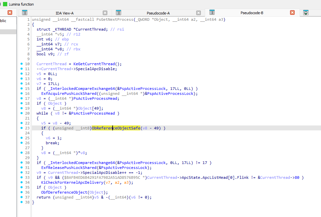
Task: Click the green Lumina function indicator square
Action: [x=4, y=4]
